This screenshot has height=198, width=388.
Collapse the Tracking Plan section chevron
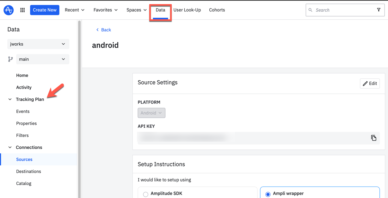(10, 99)
